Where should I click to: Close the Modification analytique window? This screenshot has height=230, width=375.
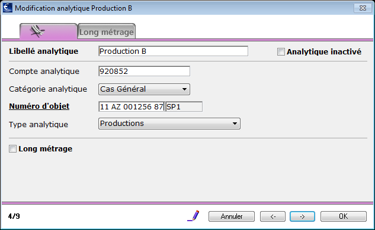[363, 8]
